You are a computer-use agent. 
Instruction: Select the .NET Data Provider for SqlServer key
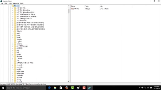[x=26, y=16]
